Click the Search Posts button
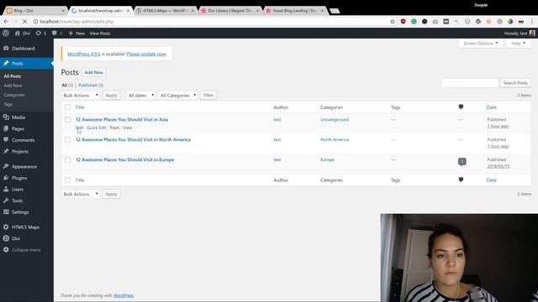538x302 pixels. tap(515, 83)
